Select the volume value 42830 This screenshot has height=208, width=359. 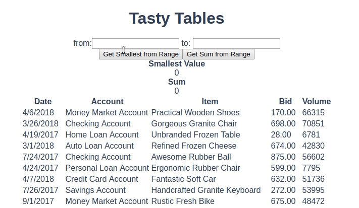(x=313, y=146)
